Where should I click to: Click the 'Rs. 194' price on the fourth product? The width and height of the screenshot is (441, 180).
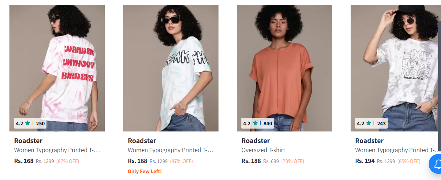pos(365,161)
